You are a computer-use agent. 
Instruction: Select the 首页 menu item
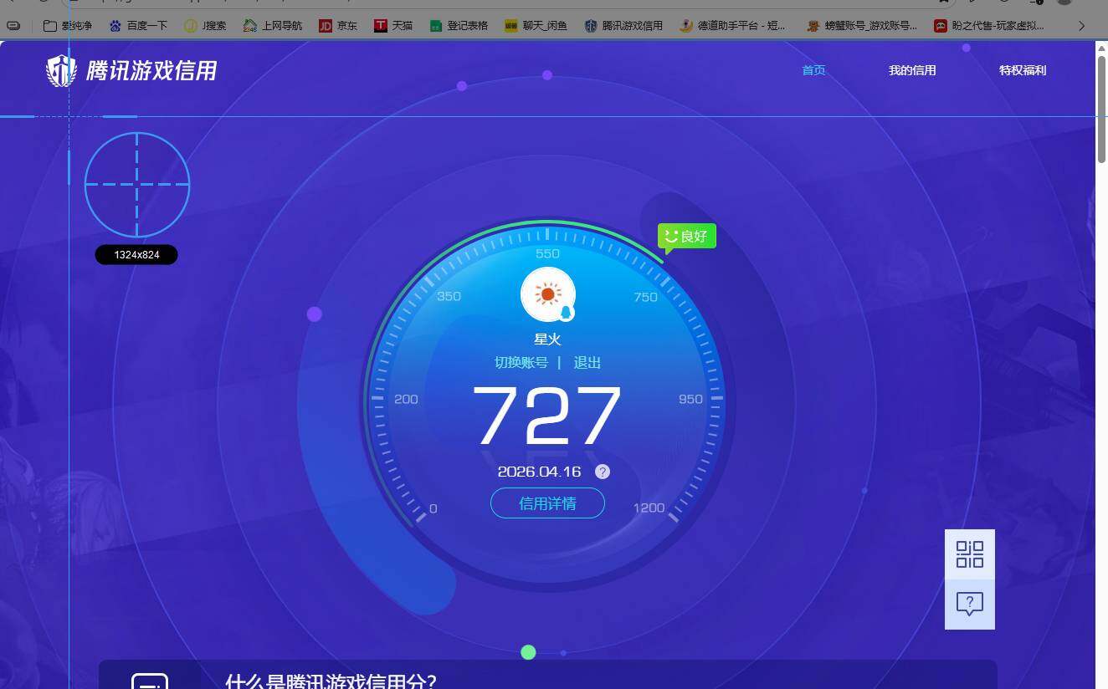pos(813,70)
